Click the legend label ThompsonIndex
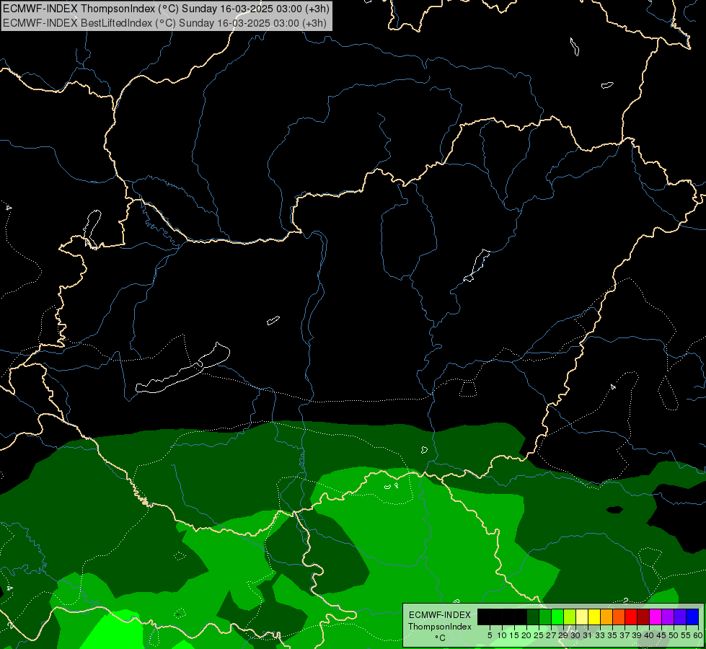This screenshot has width=706, height=649. pyautogui.click(x=440, y=627)
